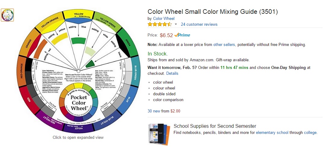Open the star rating dropdown arrow
326x148 pixels.
pyautogui.click(x=176, y=24)
